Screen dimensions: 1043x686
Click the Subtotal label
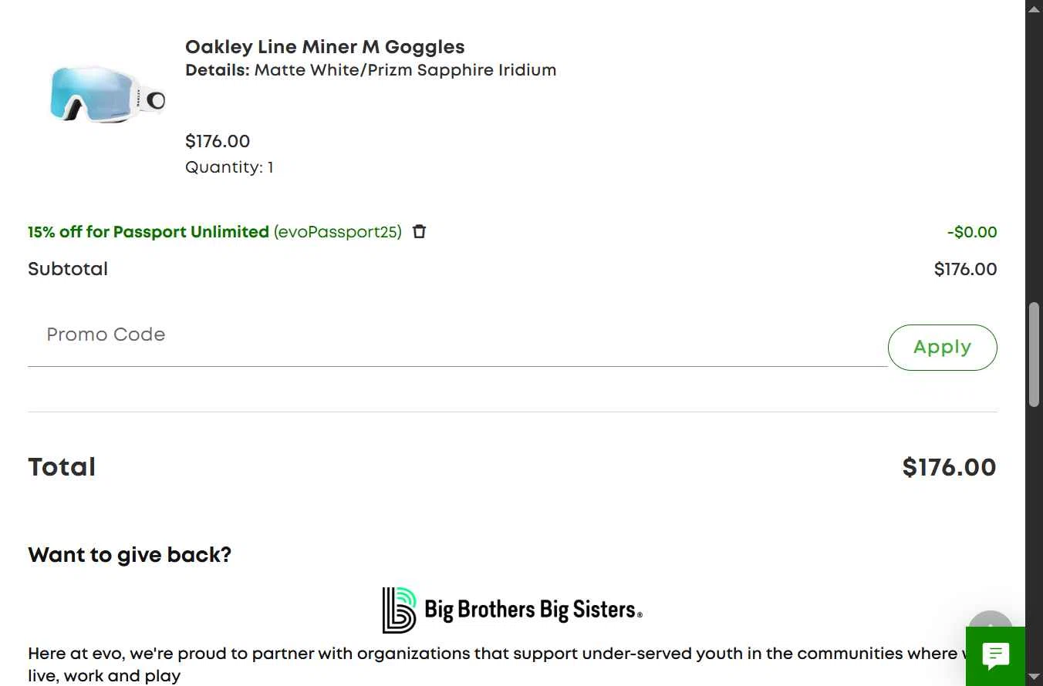click(68, 269)
